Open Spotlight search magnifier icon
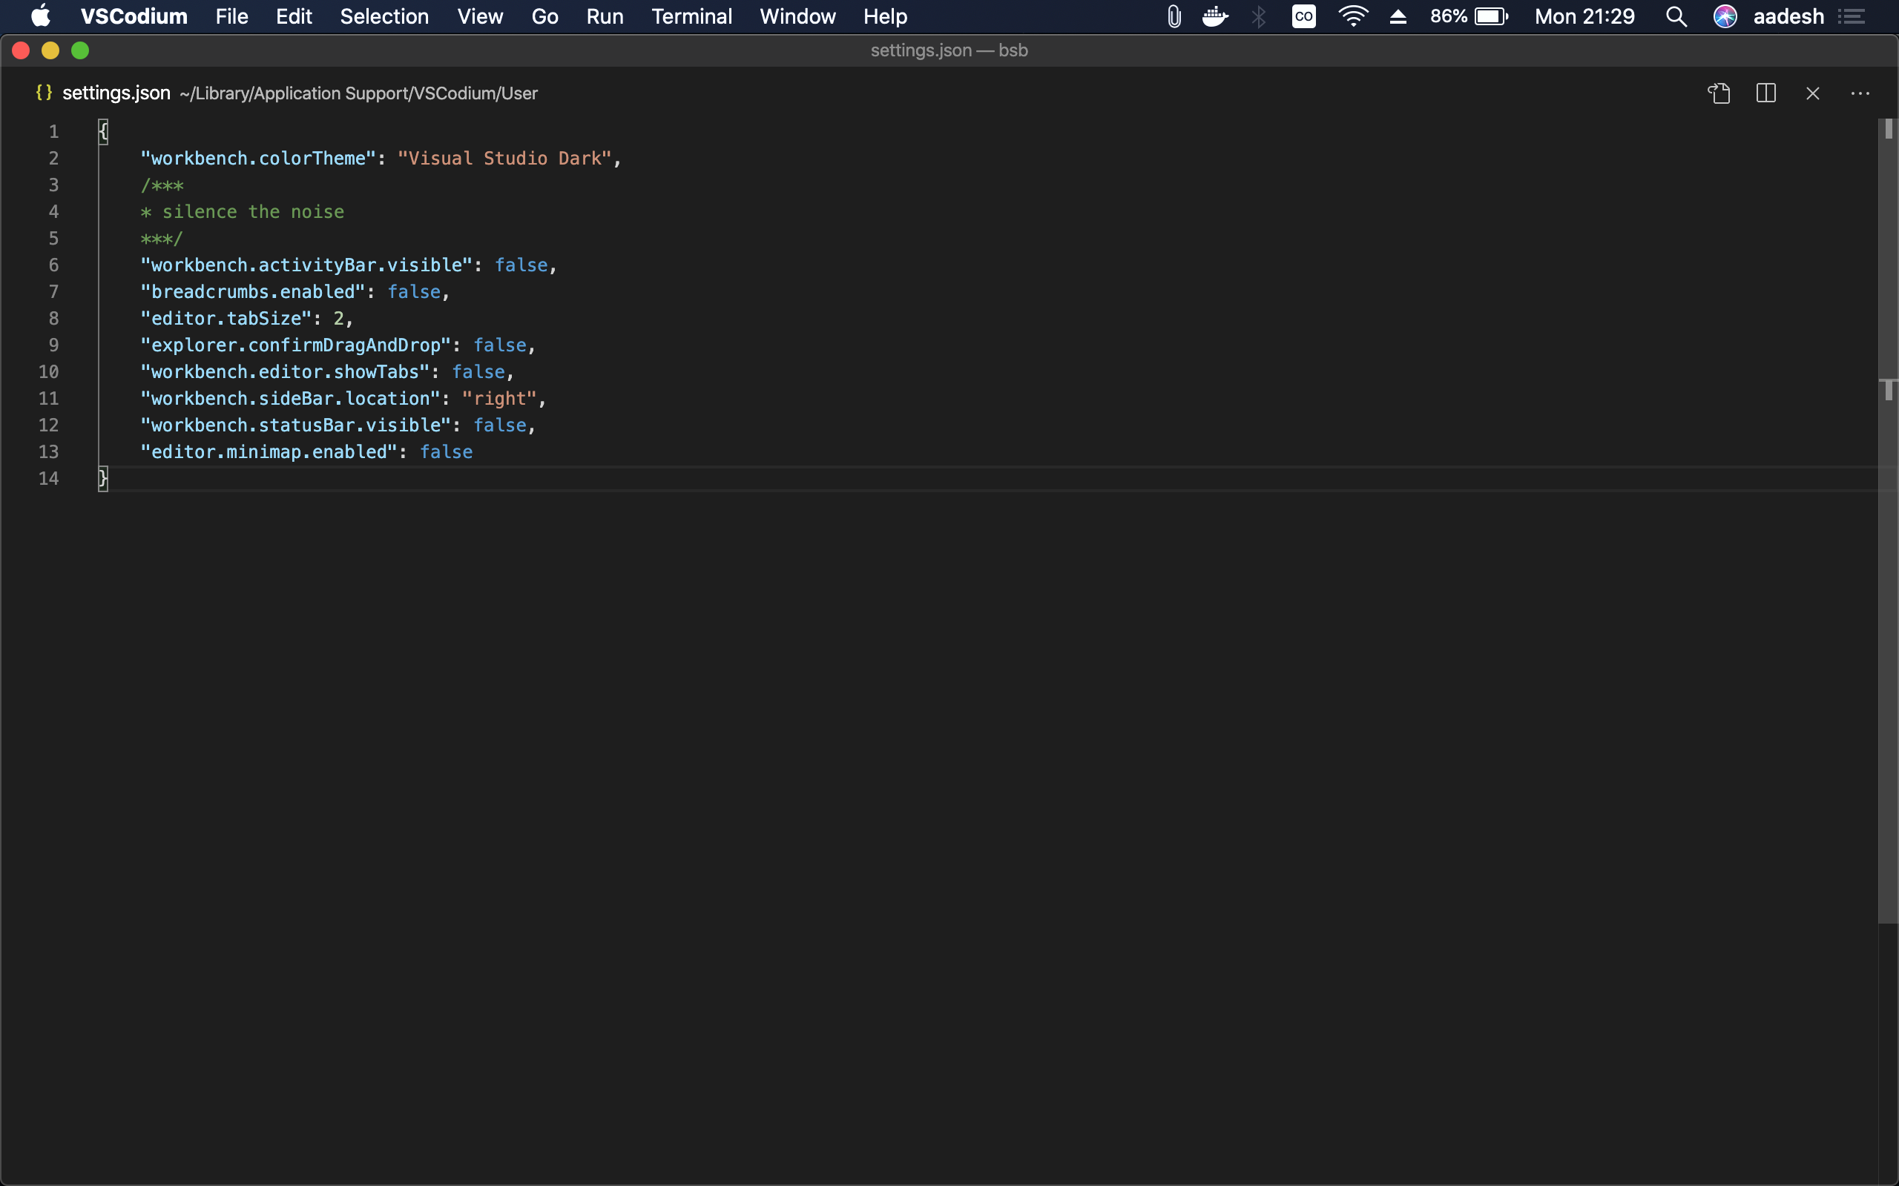The image size is (1899, 1186). click(1676, 16)
